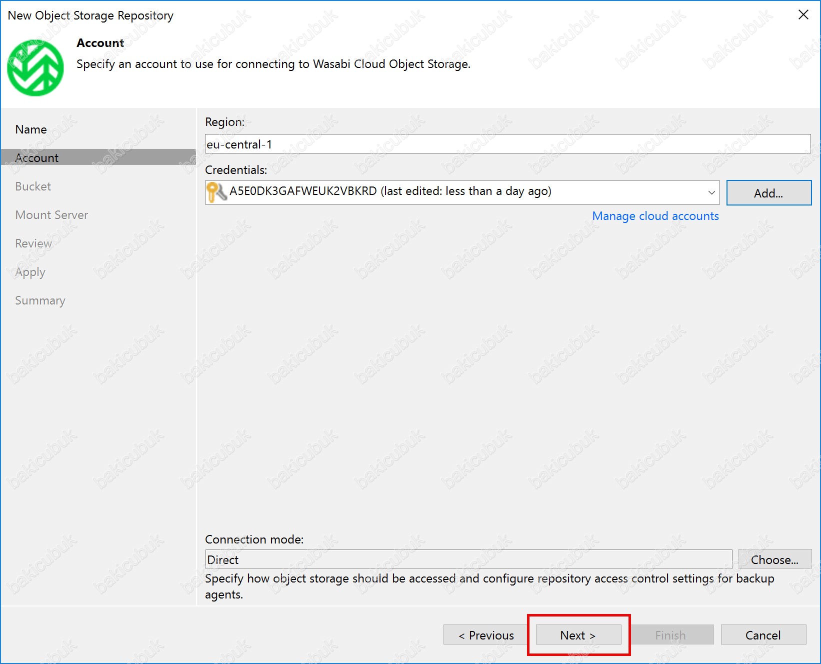Open the Mount Server step

tap(51, 215)
